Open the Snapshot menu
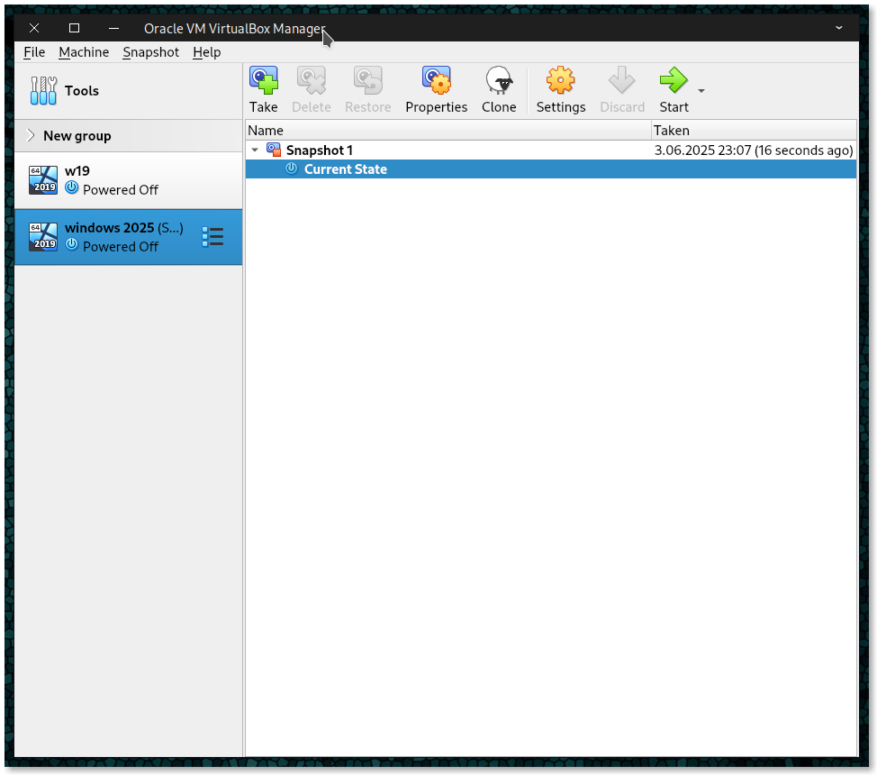Viewport: 877px width, 775px height. click(151, 52)
